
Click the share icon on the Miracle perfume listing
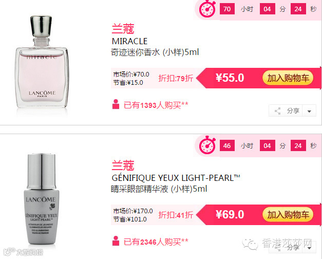(278, 111)
